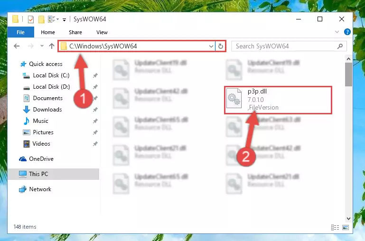365x241 pixels.
Task: Open Documents in navigation pane
Action: pos(43,98)
